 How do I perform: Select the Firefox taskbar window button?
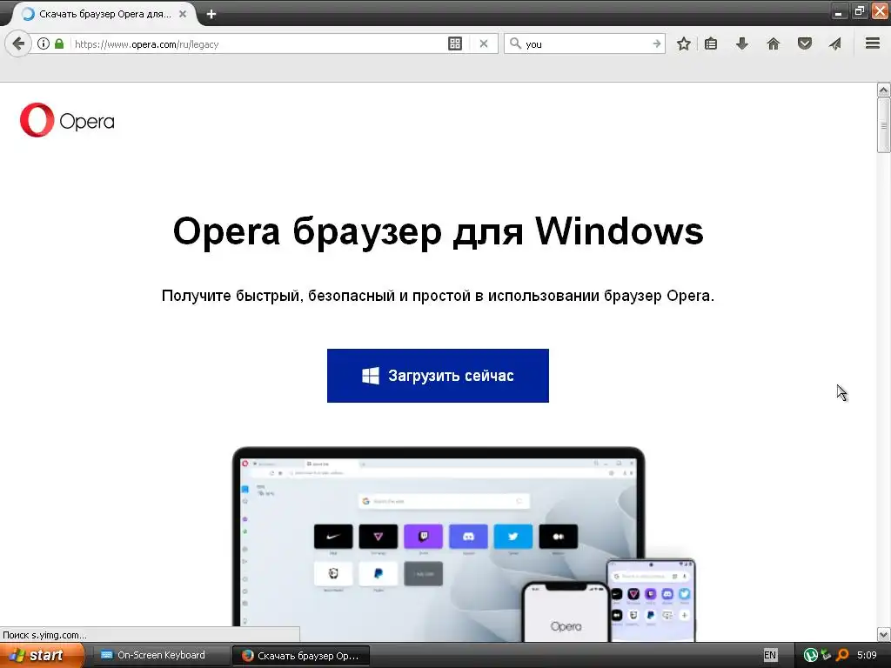pyautogui.click(x=301, y=656)
